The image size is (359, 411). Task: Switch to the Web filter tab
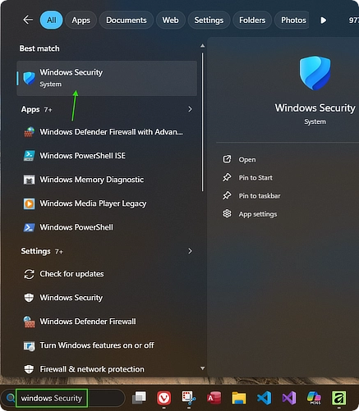[x=170, y=21]
